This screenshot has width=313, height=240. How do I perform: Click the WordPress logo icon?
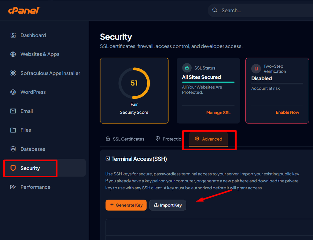pos(13,92)
